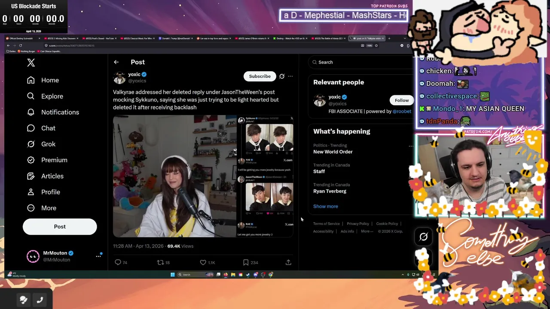Open the Premium page
The height and width of the screenshot is (309, 550).
click(47, 160)
